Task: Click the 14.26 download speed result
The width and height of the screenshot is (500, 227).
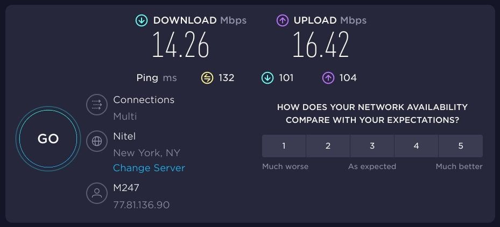Action: point(180,45)
